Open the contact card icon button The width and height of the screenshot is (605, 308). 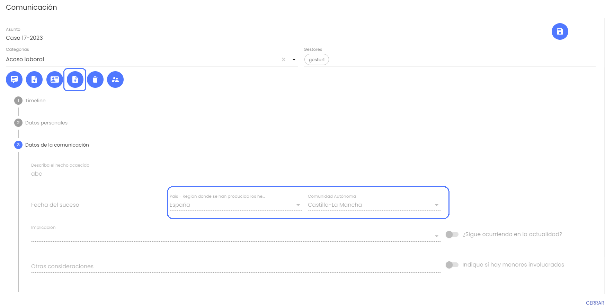click(55, 80)
